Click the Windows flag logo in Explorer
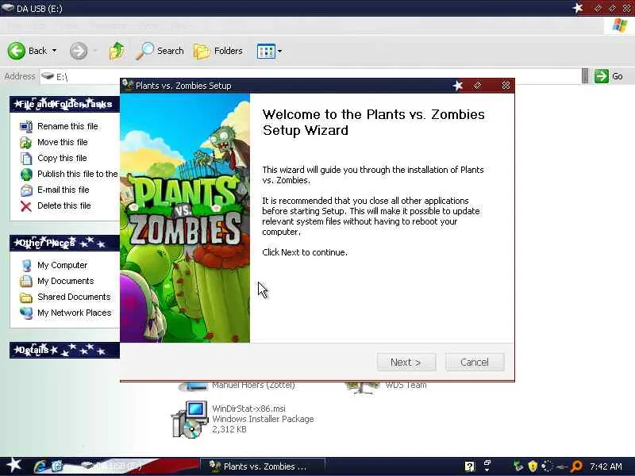Viewport: 635px width, 476px height. click(x=620, y=25)
